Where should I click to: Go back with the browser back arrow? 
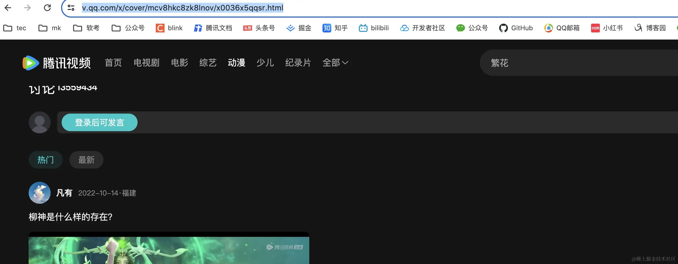(x=8, y=8)
